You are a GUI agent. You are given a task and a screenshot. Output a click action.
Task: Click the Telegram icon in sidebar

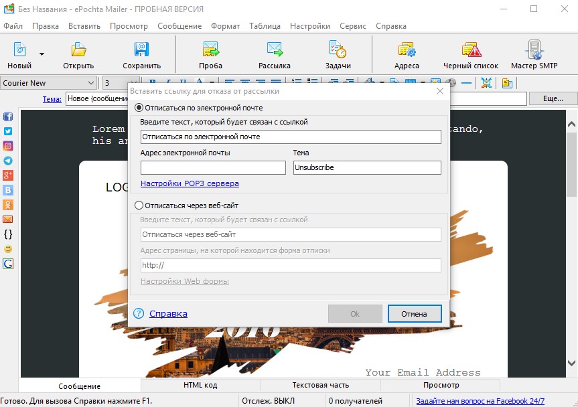[x=8, y=161]
